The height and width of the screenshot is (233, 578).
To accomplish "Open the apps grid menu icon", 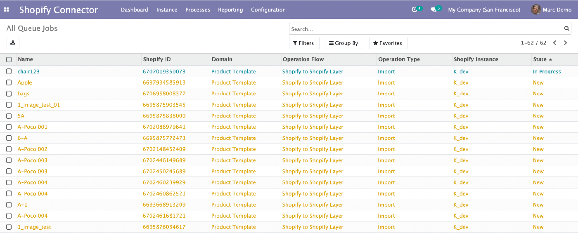I will click(x=7, y=9).
